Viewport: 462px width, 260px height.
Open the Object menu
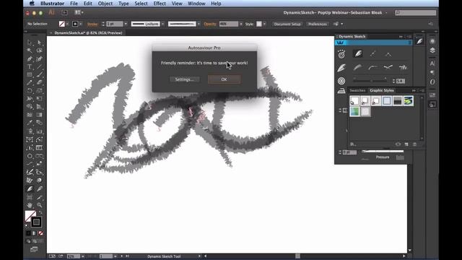pos(105,4)
